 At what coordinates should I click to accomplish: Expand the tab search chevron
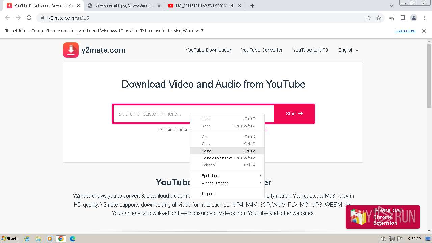392,6
